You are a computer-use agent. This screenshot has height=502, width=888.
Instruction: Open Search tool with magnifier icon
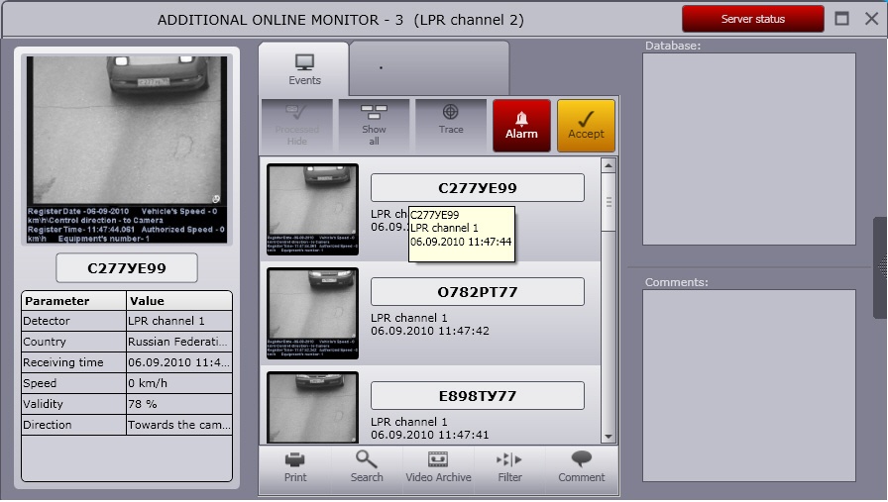click(x=367, y=467)
